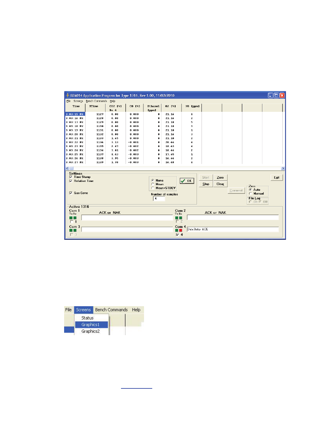Click RTime cell 1127
Image resolution: width=314 pixels, height=444 pixels.
pos(100,114)
